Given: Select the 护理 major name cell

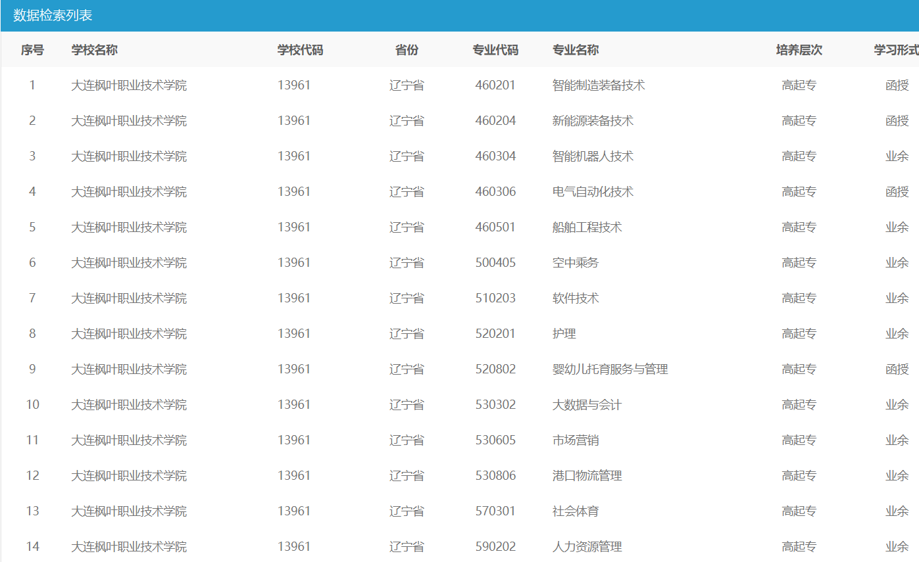Looking at the screenshot, I should point(564,334).
